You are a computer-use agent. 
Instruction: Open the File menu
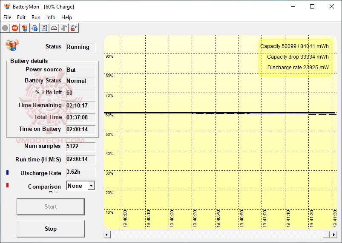point(7,17)
